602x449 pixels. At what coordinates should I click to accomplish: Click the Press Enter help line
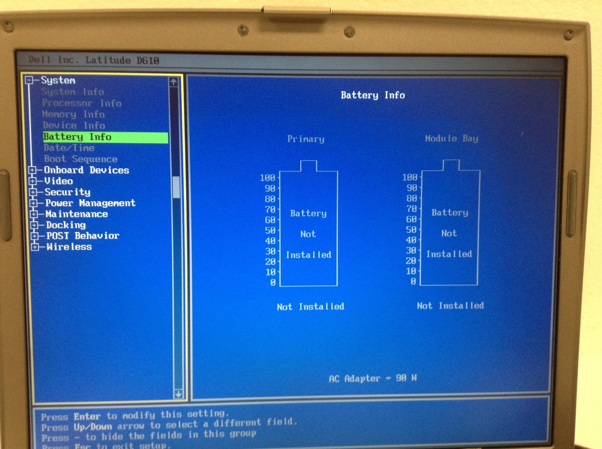[135, 415]
